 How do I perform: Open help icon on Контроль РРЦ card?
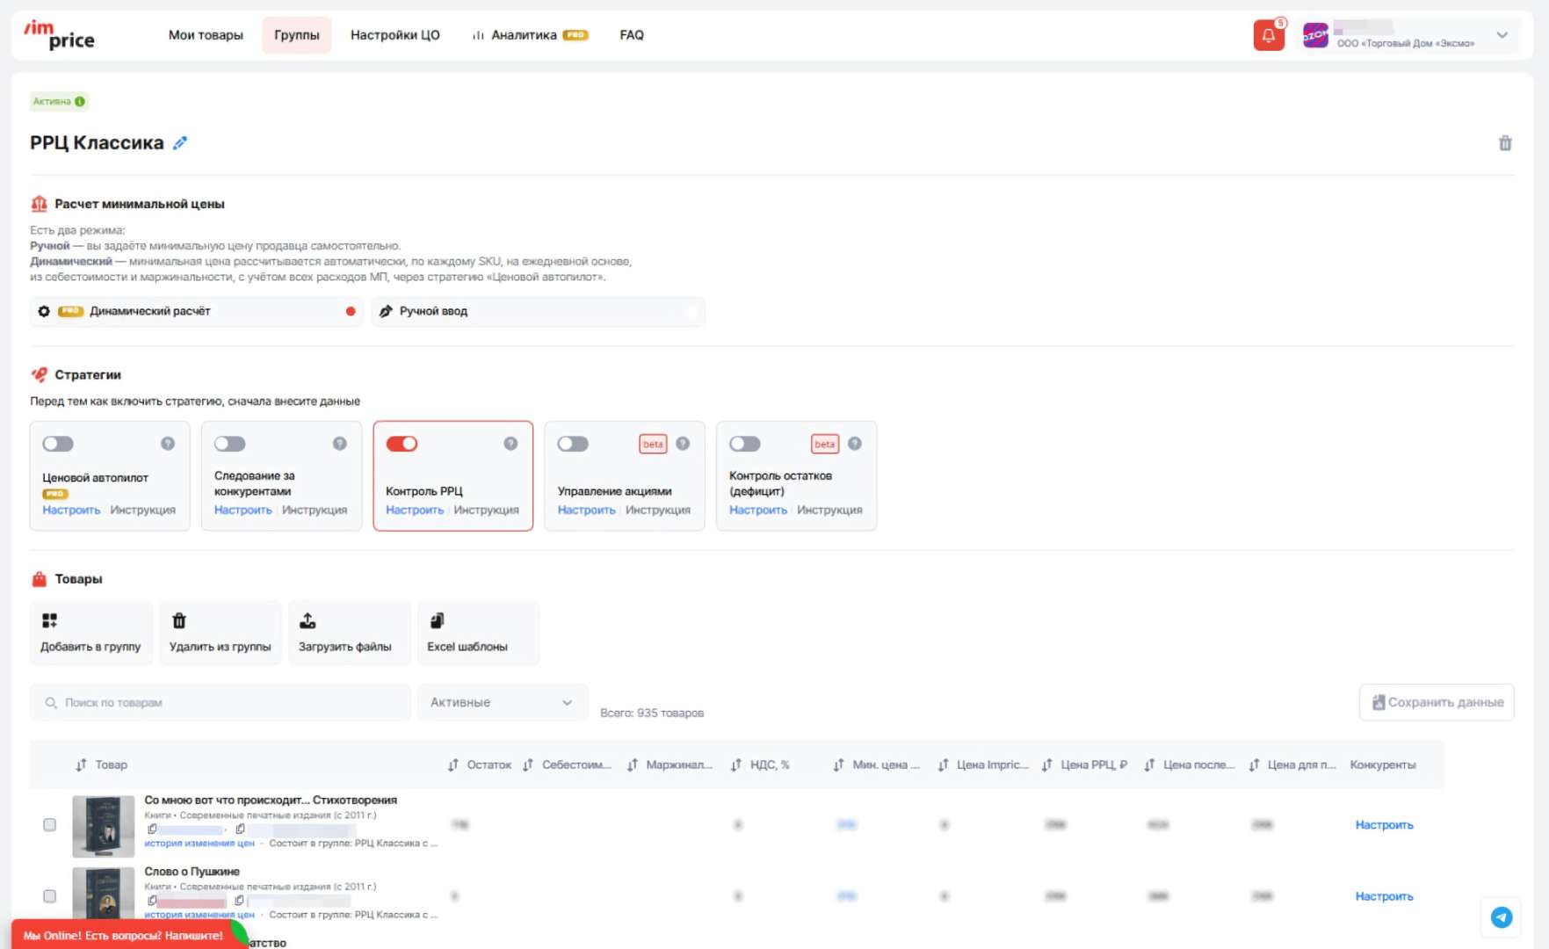click(510, 444)
